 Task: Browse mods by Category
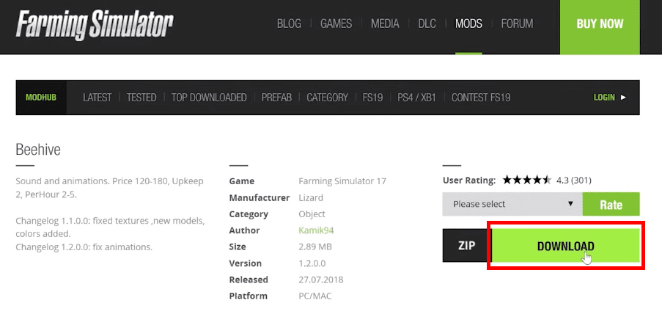click(x=327, y=97)
